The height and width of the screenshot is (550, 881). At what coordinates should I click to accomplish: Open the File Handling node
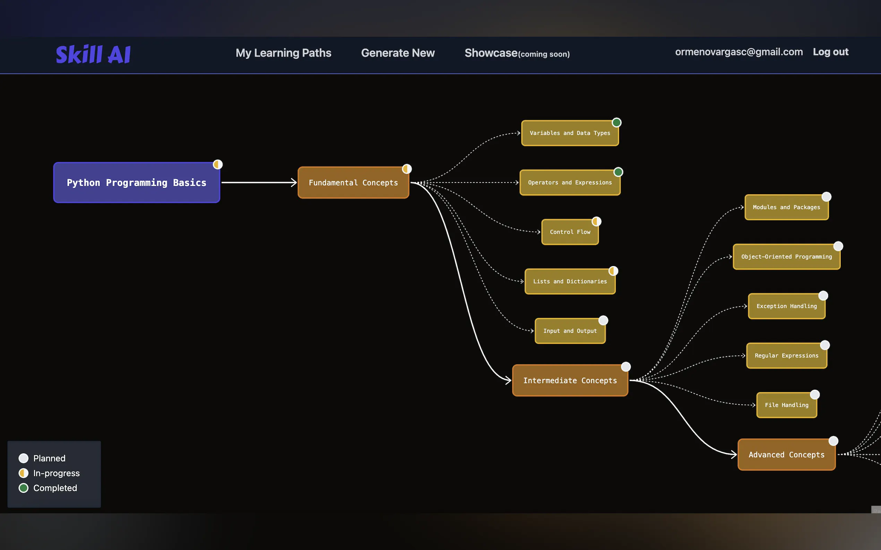(787, 405)
